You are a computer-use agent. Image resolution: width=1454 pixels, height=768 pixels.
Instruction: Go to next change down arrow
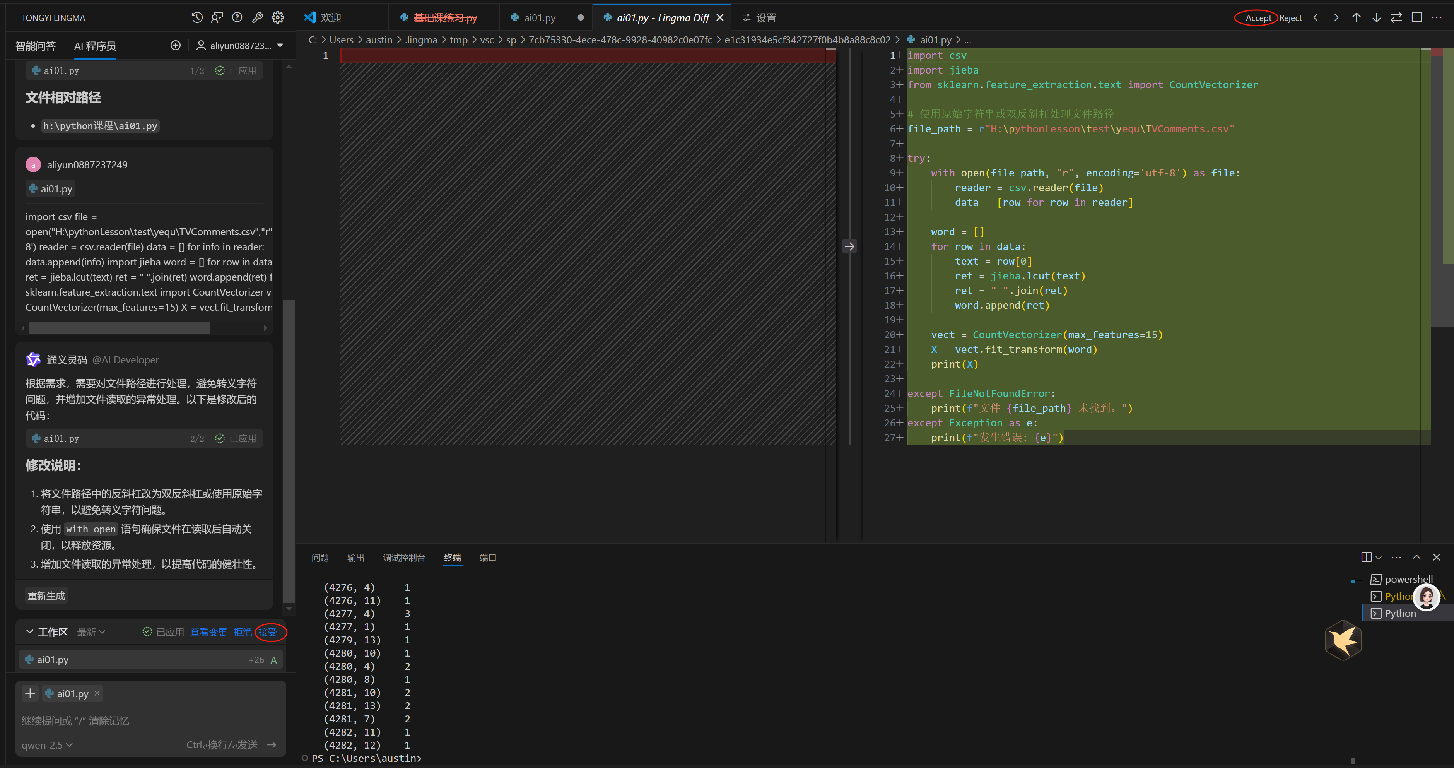(1376, 17)
